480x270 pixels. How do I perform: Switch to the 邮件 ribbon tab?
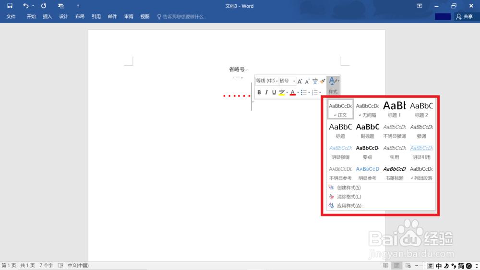(x=112, y=16)
